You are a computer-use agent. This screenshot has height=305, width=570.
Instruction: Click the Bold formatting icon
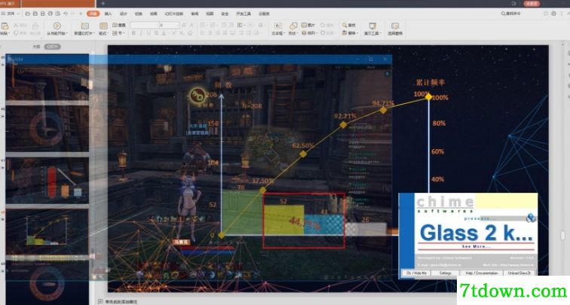tap(133, 33)
